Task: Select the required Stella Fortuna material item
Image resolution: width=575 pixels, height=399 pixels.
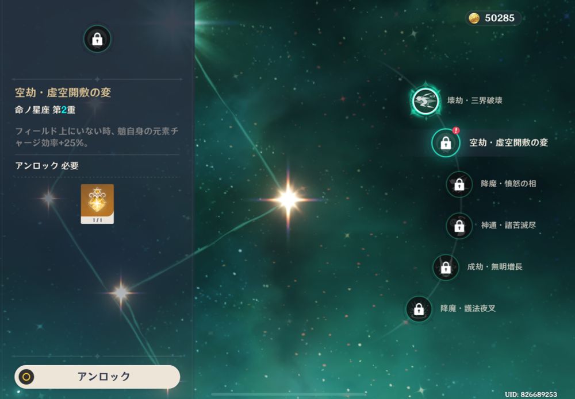Action: [97, 204]
